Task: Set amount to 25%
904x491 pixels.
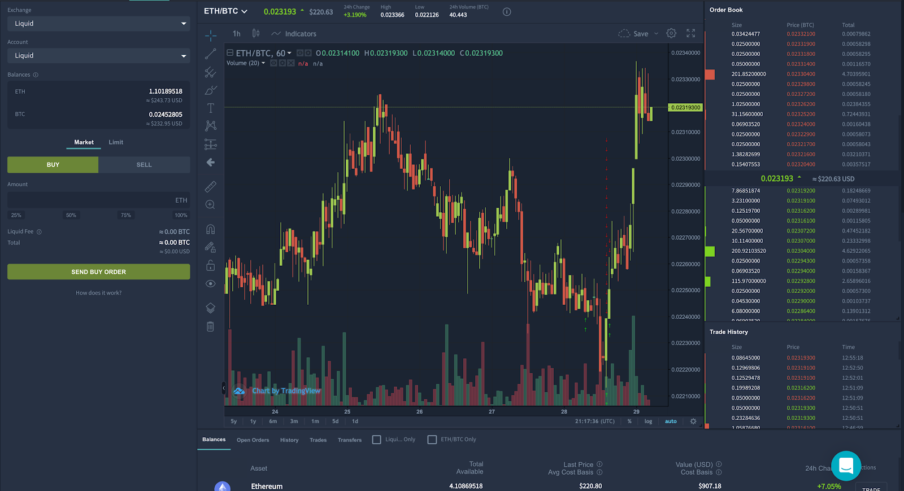Action: click(16, 215)
